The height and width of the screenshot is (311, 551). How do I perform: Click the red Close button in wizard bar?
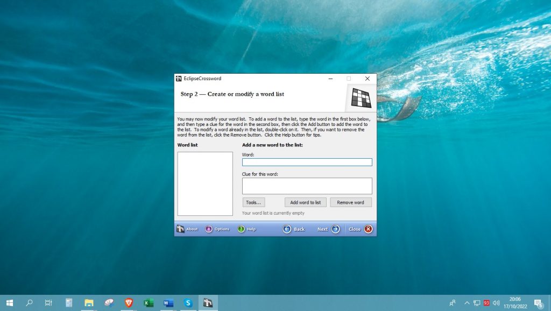click(361, 229)
